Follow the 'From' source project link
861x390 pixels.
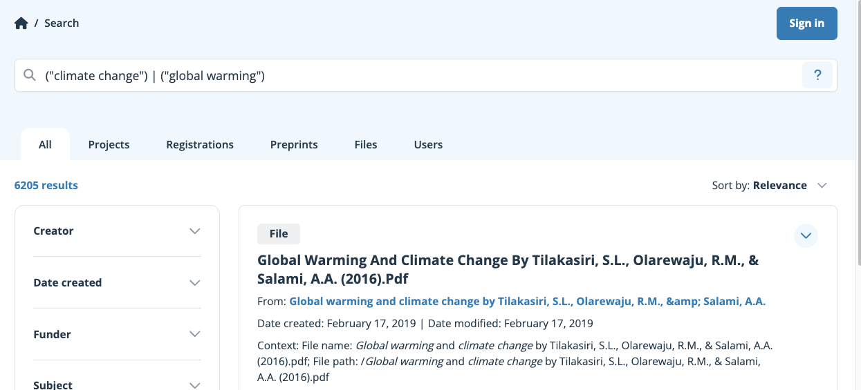(527, 302)
